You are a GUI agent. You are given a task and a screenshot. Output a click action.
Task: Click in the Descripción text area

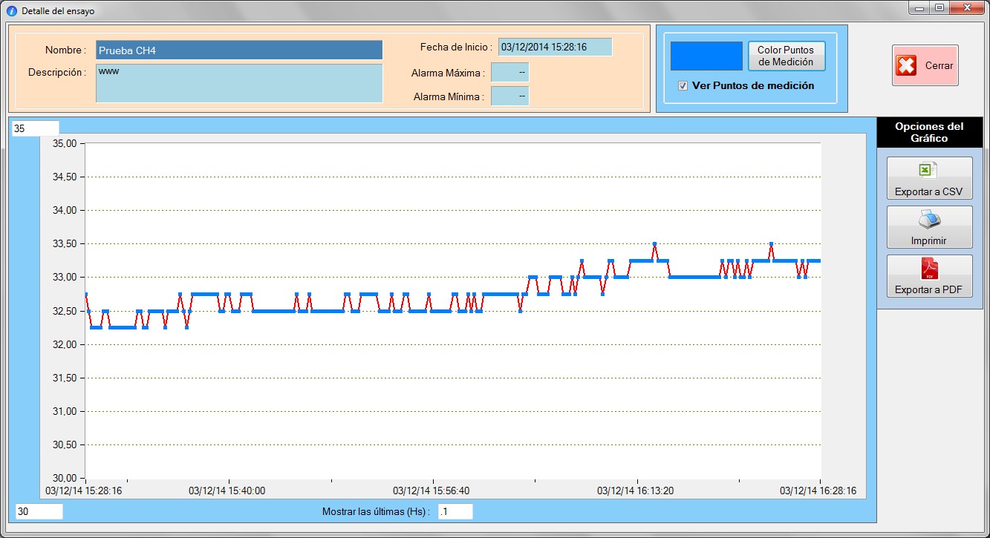[238, 83]
